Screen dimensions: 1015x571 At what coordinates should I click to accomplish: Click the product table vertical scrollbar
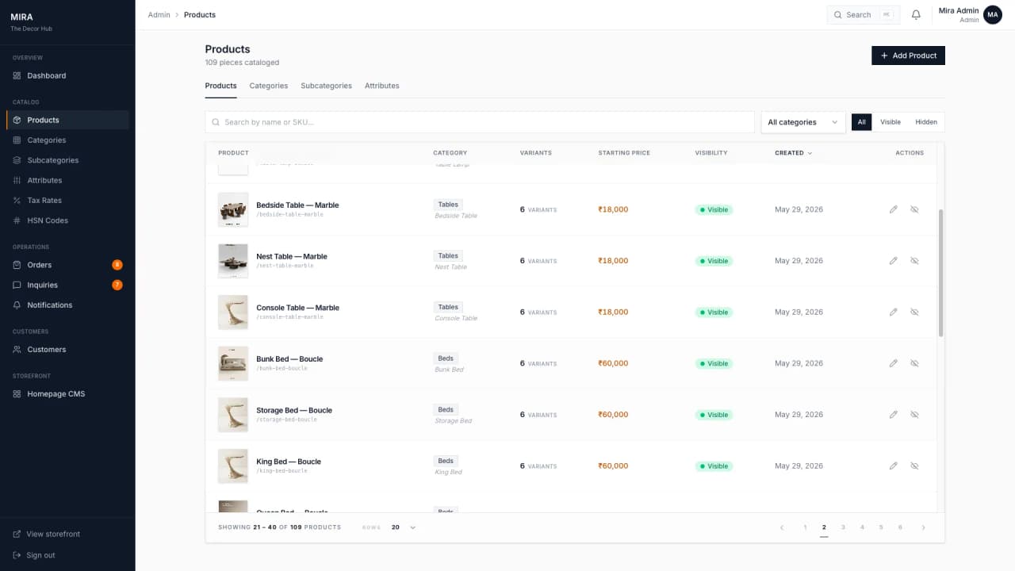tap(941, 273)
